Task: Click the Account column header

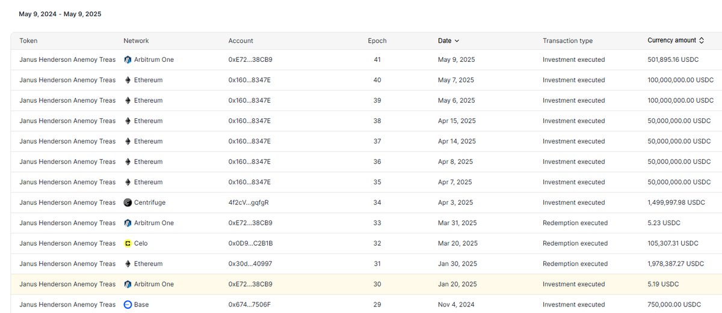Action: (241, 41)
